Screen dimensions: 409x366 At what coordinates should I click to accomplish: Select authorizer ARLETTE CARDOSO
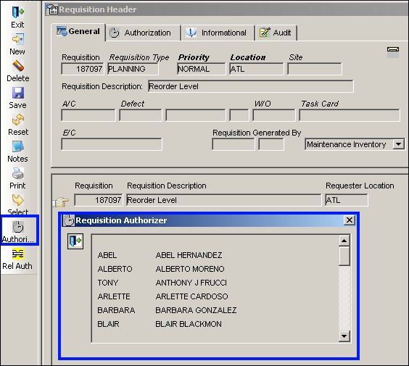pos(191,296)
